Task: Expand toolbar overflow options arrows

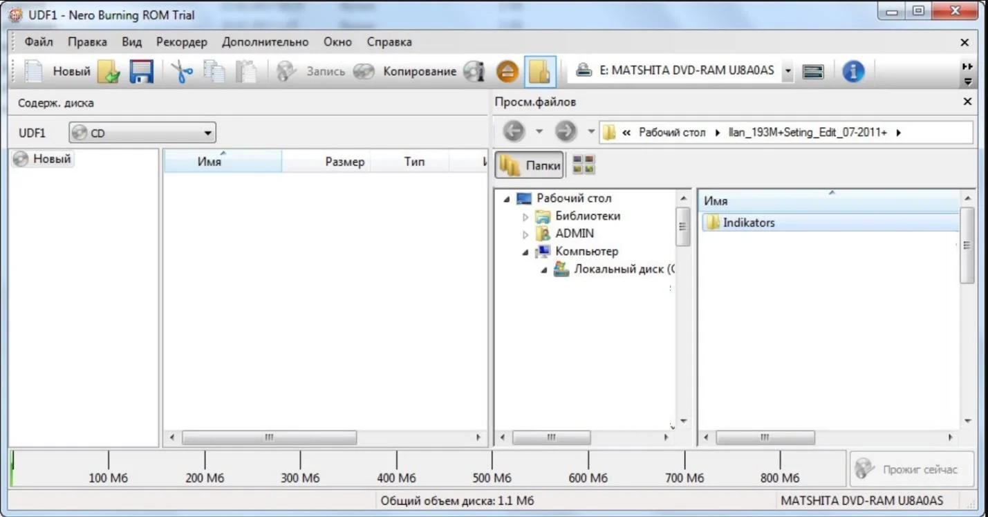Action: (968, 73)
